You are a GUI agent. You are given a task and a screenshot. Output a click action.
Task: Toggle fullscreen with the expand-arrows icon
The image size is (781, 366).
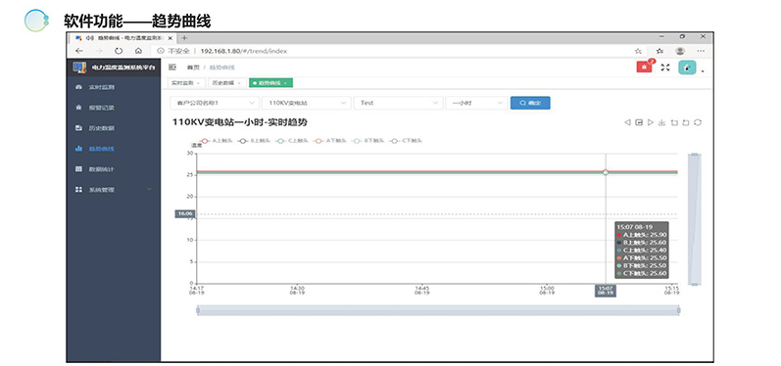665,68
